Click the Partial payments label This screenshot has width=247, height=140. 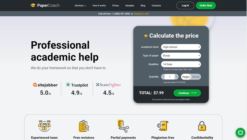coord(123,138)
